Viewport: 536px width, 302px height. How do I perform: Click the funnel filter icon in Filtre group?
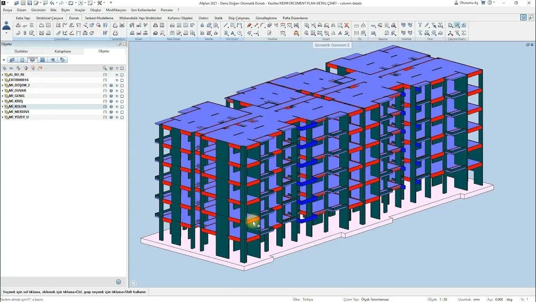pyautogui.click(x=420, y=25)
